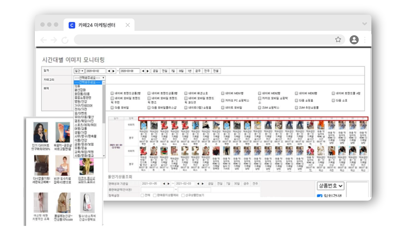Open the 필수!손소독제 ad thumbnail
The height and width of the screenshot is (235, 412).
coord(87,203)
